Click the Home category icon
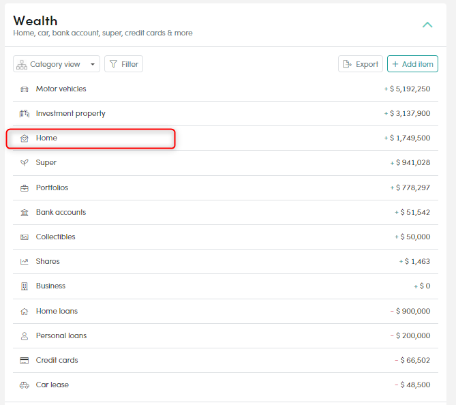Screen dimensions: 456x405 (25, 138)
